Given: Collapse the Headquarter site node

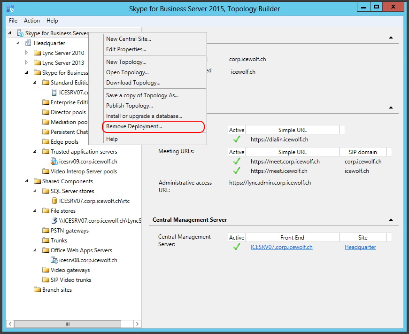Looking at the screenshot, I should point(18,43).
